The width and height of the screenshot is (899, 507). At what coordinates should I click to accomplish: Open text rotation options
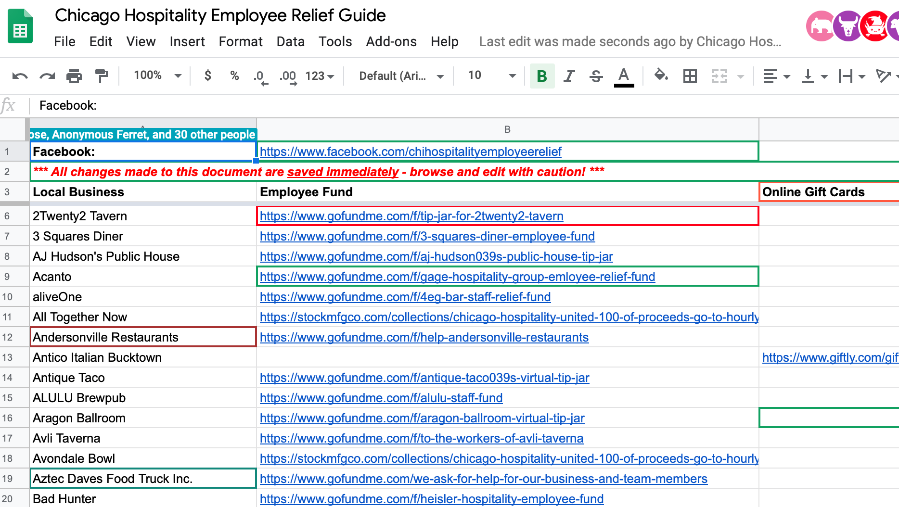click(886, 76)
